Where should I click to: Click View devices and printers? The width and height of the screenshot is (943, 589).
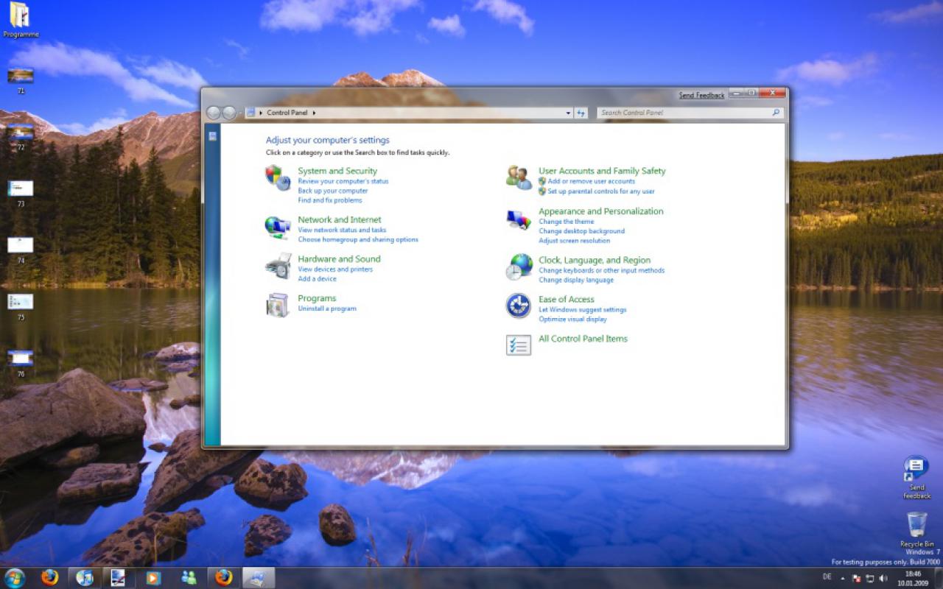pyautogui.click(x=335, y=269)
